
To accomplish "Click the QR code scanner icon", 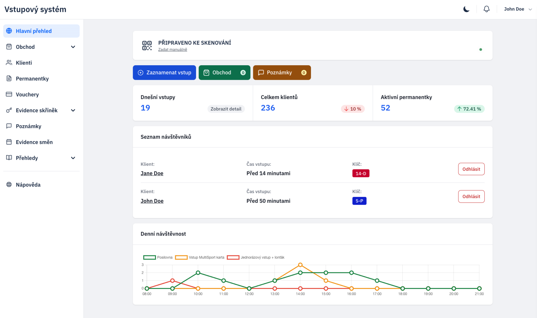I will (x=147, y=45).
